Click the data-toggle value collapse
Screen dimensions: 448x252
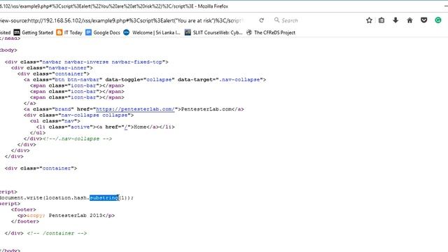click(x=159, y=80)
